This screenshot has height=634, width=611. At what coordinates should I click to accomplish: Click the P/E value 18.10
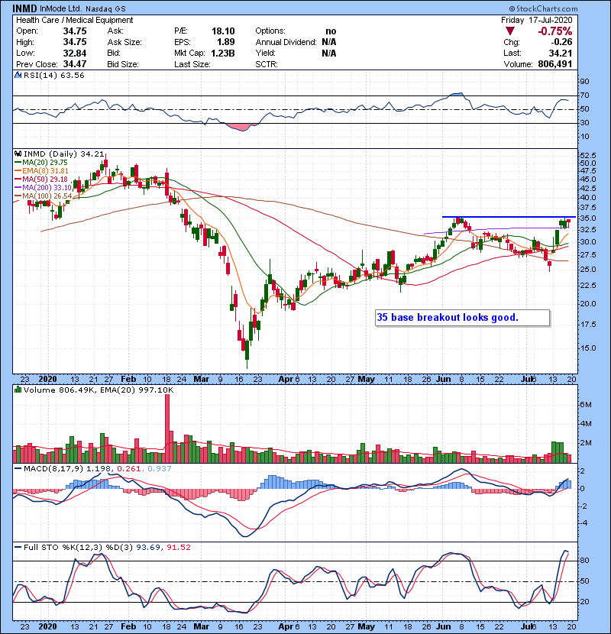pos(223,31)
